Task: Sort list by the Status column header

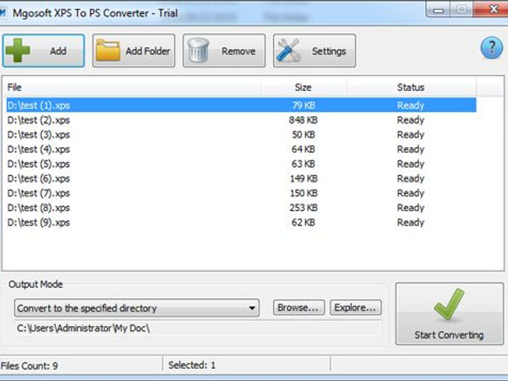Action: click(411, 87)
